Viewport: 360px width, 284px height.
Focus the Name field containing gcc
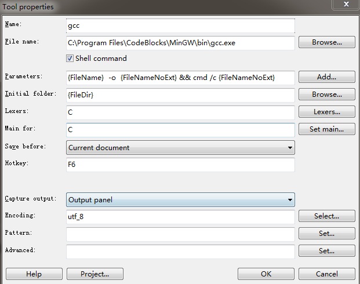[x=180, y=26]
